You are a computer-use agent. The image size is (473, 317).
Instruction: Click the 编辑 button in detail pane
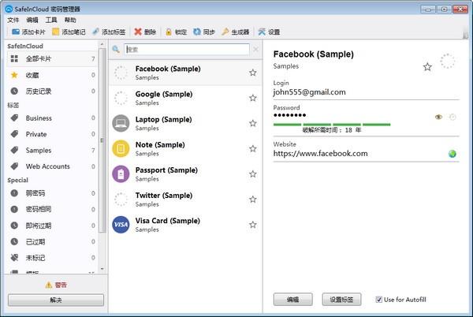coord(293,300)
